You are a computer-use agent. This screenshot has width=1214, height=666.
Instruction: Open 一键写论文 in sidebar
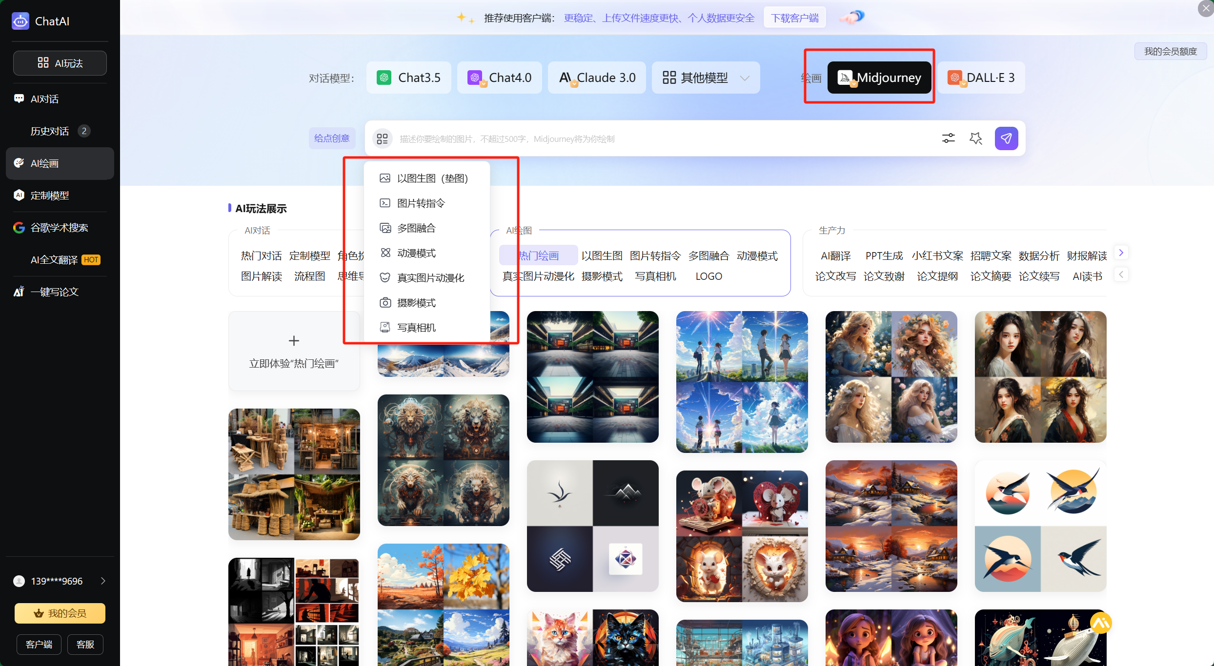tap(55, 292)
